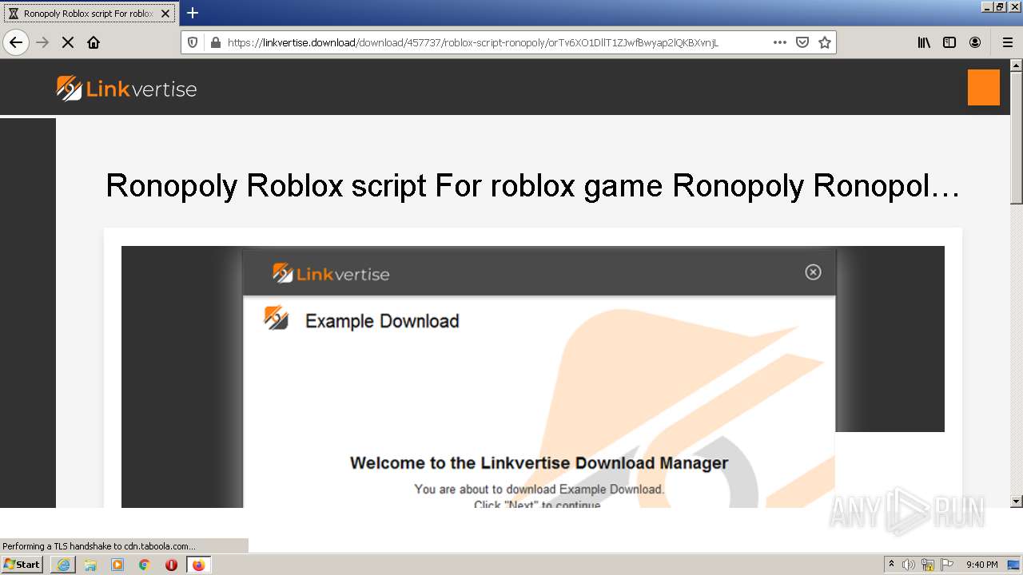Open the Firefox hamburger menu
This screenshot has width=1023, height=575.
click(x=1007, y=42)
